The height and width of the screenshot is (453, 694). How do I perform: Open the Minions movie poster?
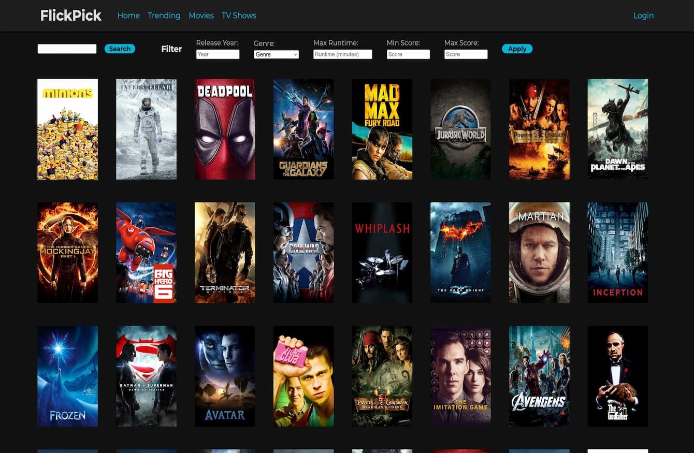click(67, 129)
